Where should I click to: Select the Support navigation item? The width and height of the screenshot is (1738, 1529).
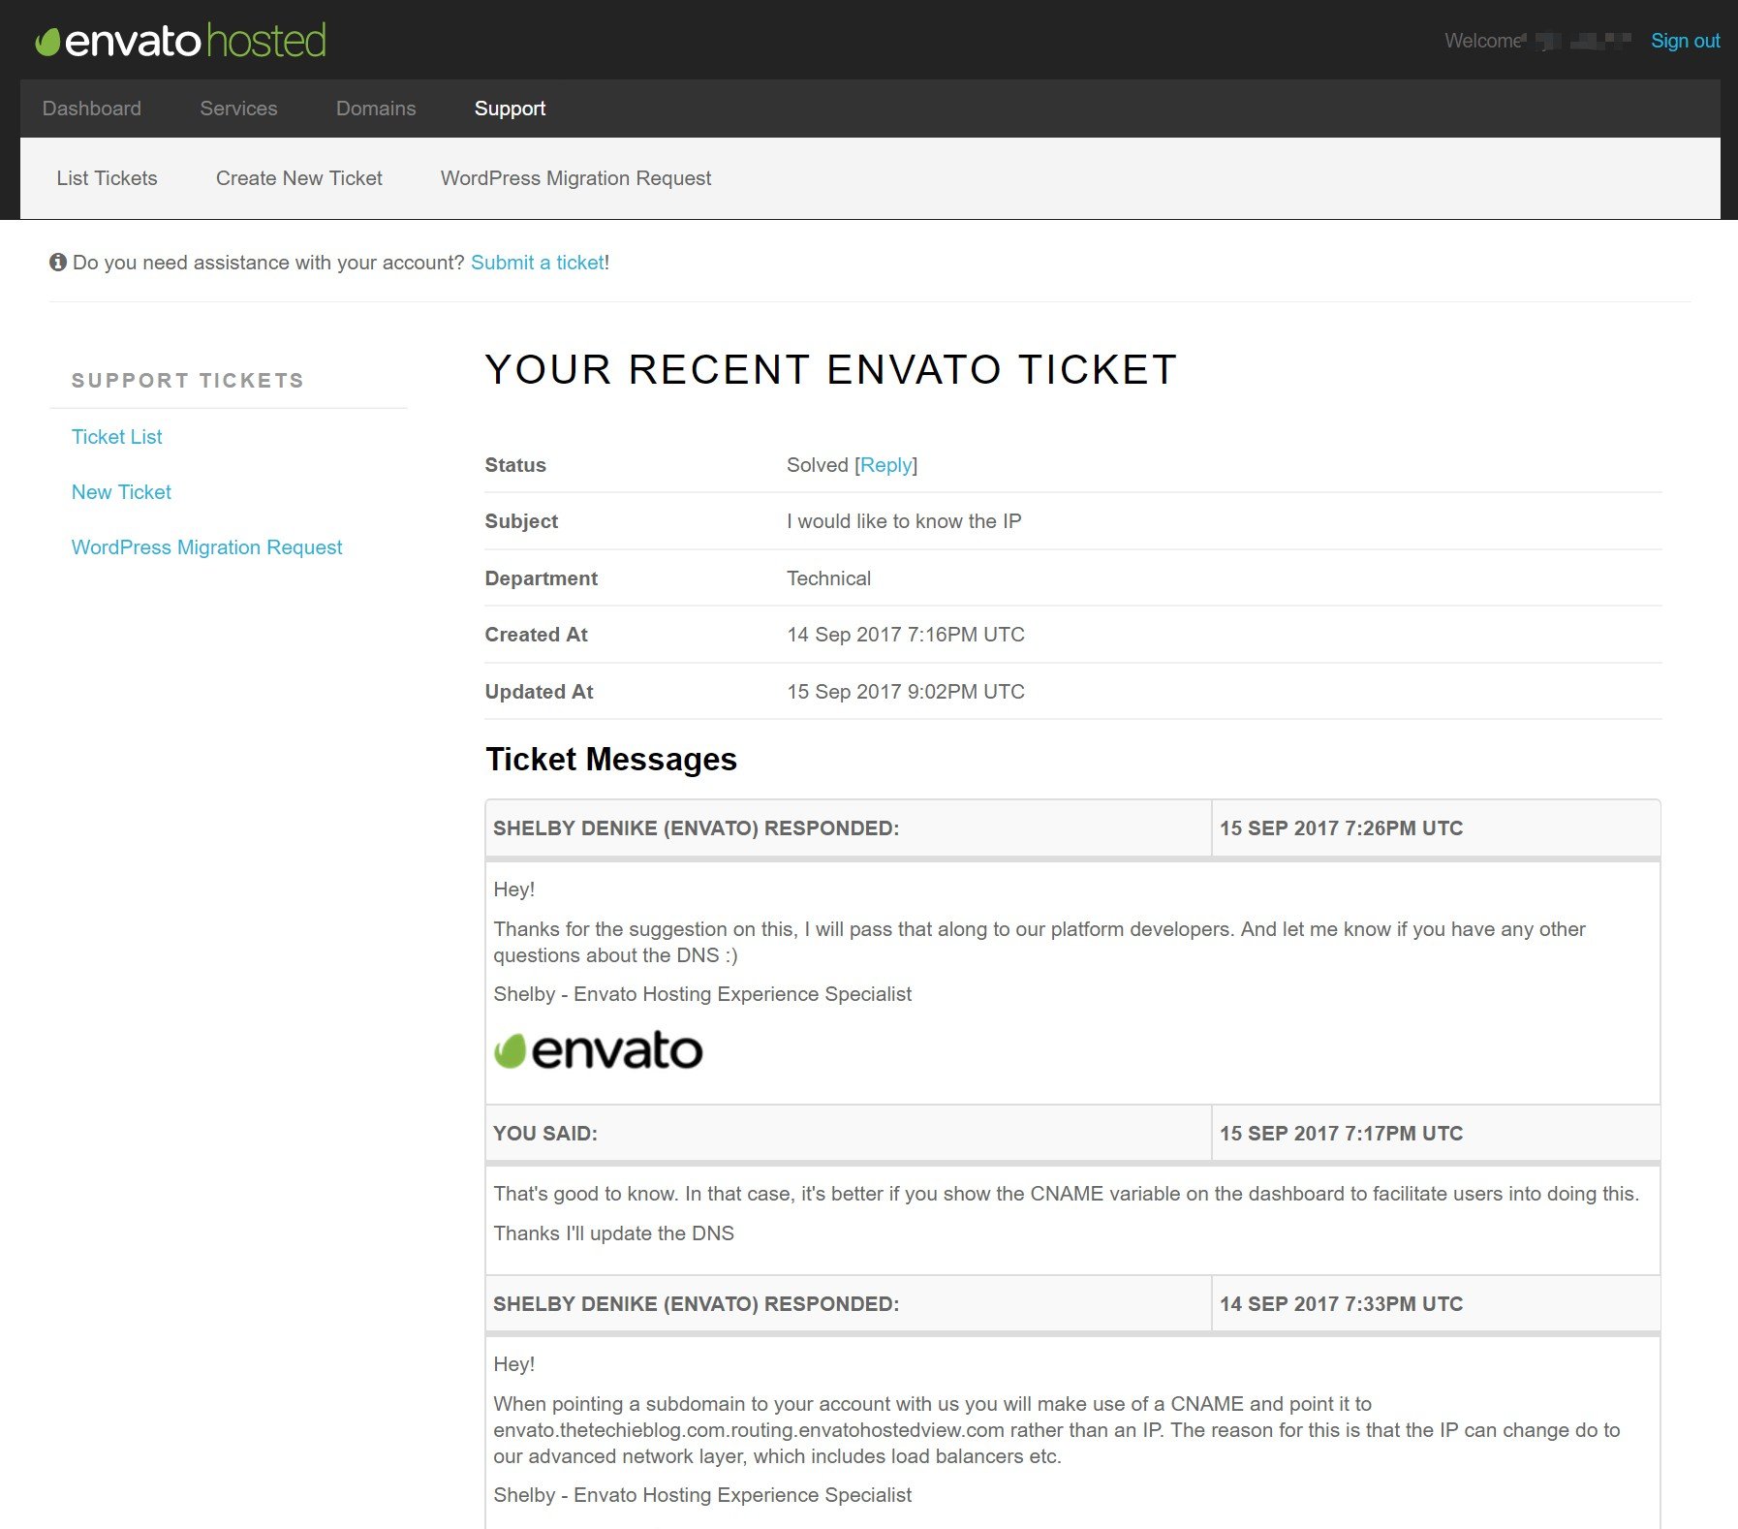[510, 109]
